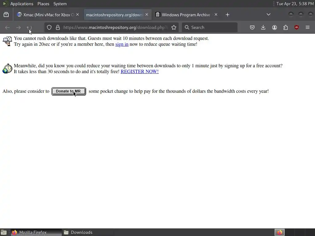The image size is (315, 236).
Task: Follow the 'REGISTER NOW!' link
Action: 140,71
